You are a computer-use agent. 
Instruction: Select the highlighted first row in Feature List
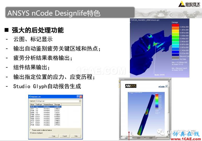click(46, 107)
